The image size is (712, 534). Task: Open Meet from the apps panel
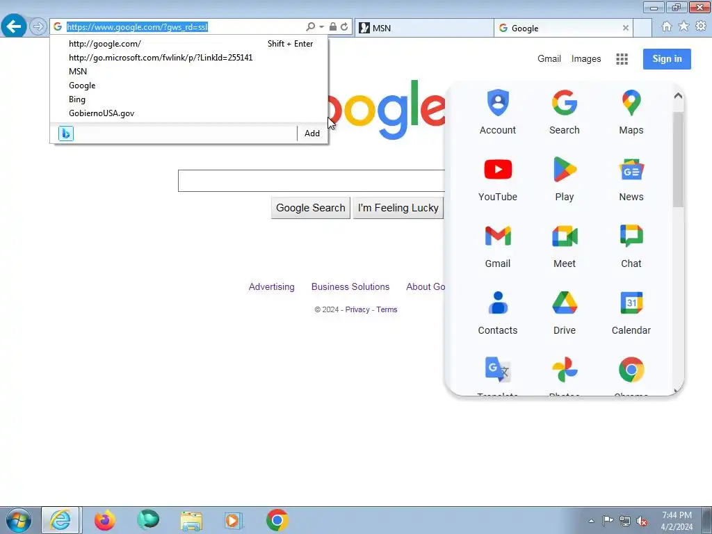(565, 245)
